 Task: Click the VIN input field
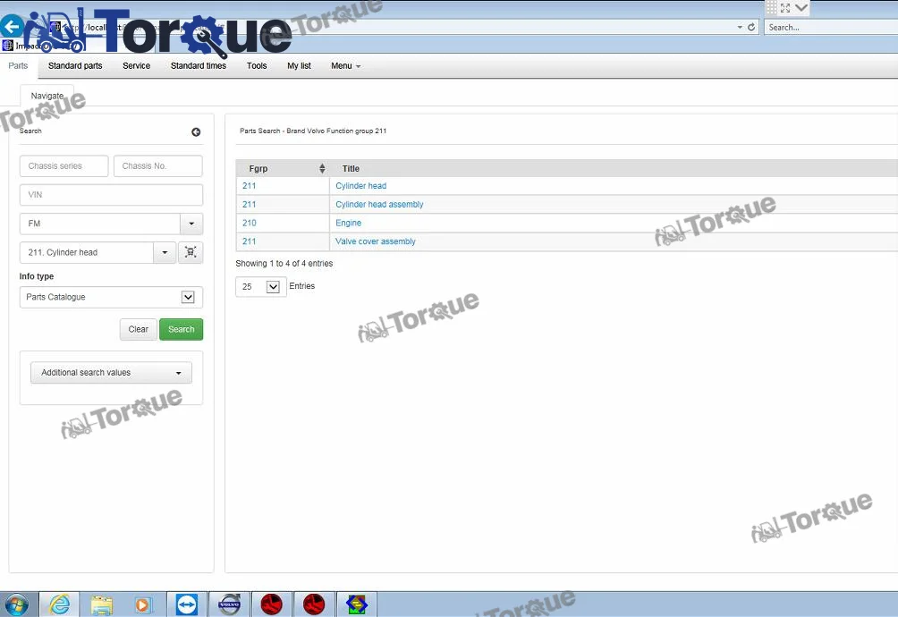click(x=111, y=195)
